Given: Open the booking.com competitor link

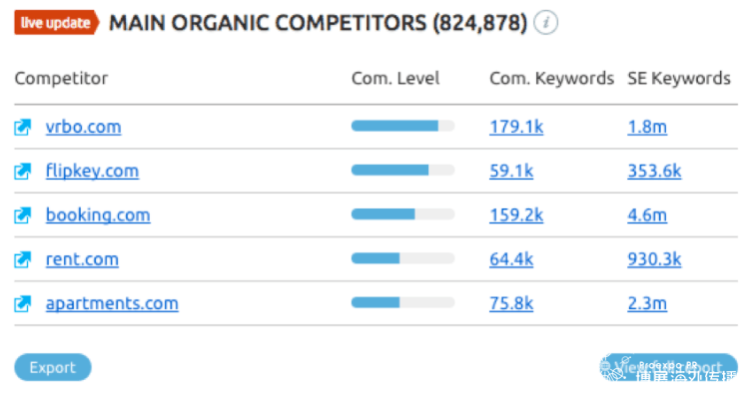Looking at the screenshot, I should [98, 215].
